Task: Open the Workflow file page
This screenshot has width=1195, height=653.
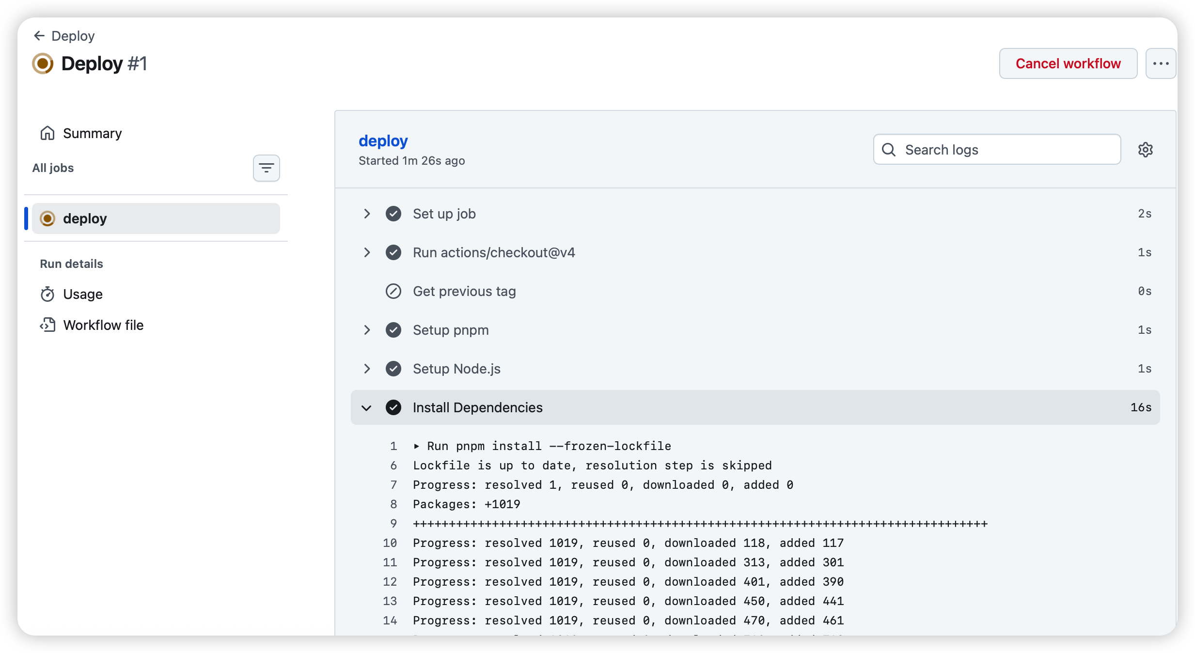Action: (x=103, y=325)
